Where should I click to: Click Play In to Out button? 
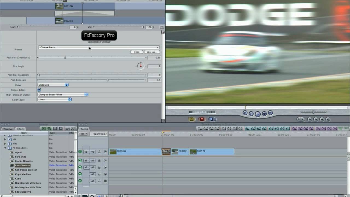[x=251, y=114]
